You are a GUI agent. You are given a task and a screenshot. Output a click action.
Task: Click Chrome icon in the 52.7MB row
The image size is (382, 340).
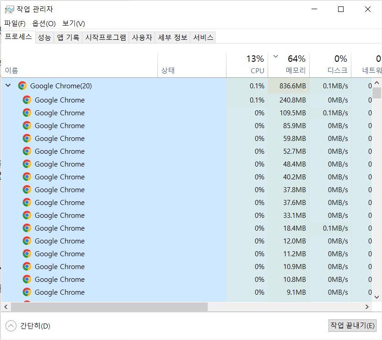(27, 151)
